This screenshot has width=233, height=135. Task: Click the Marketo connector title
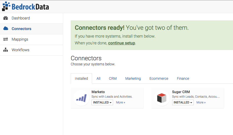(x=98, y=92)
